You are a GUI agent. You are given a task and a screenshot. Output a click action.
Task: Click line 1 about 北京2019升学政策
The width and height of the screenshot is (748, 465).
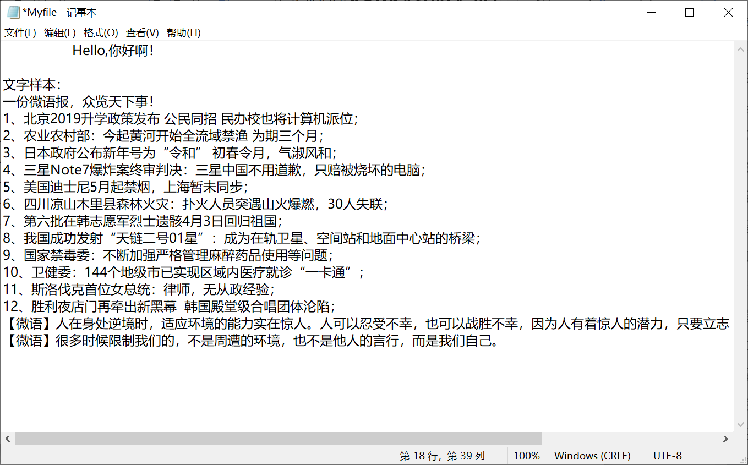pos(181,119)
